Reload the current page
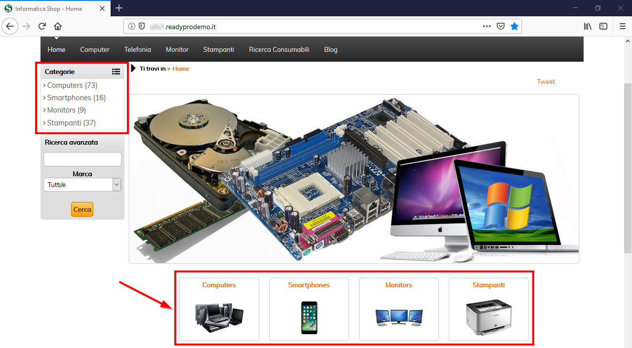Viewport: 632px width, 348px height. tap(42, 26)
